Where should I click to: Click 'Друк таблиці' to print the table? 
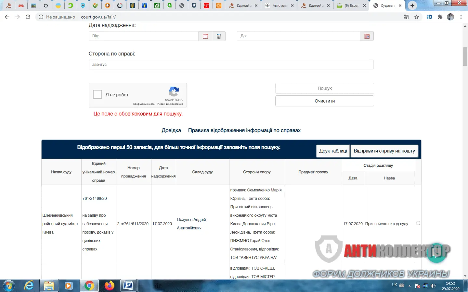click(333, 151)
